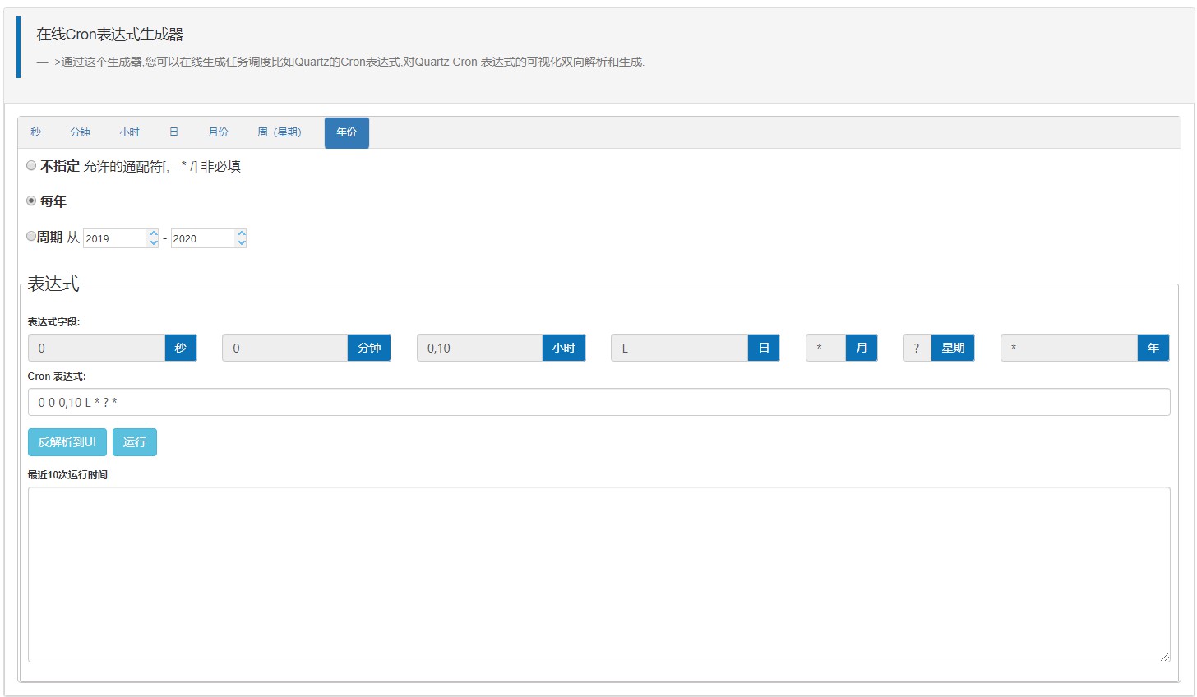Click the 月 expression field
This screenshot has width=1197, height=697.
click(826, 348)
